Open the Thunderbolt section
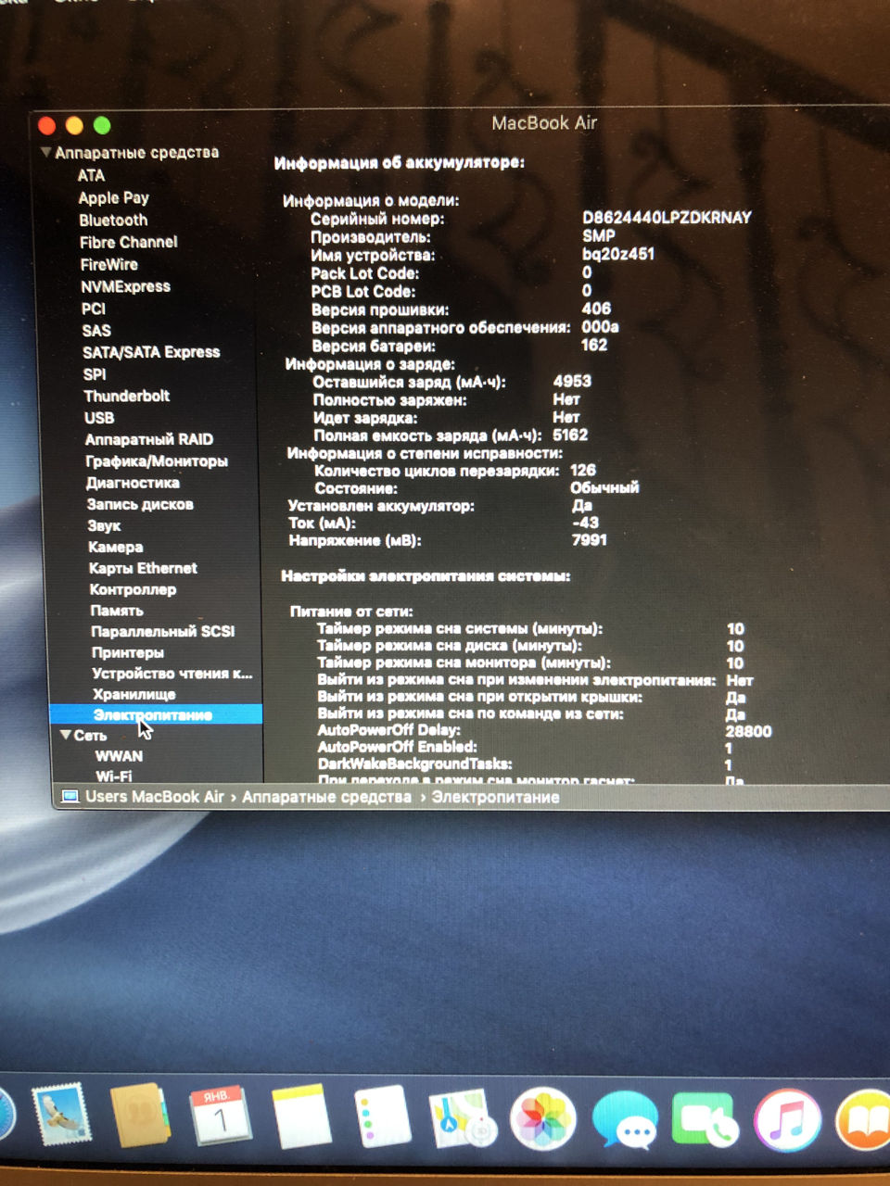Screen dimensions: 890x1186 tap(127, 396)
